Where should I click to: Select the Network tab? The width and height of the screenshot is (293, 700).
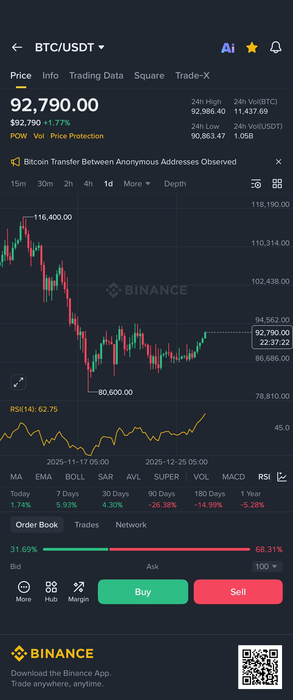(131, 524)
